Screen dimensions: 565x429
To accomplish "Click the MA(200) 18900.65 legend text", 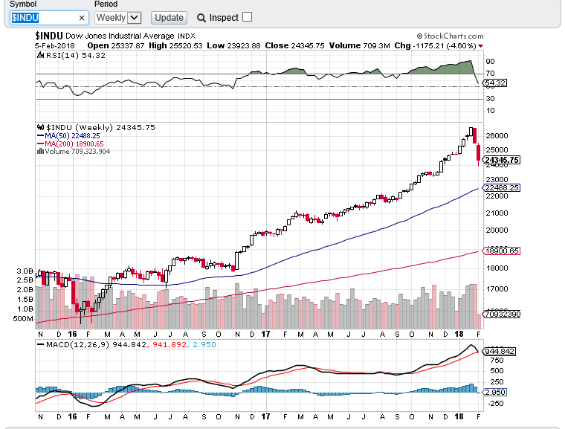I will [x=74, y=143].
